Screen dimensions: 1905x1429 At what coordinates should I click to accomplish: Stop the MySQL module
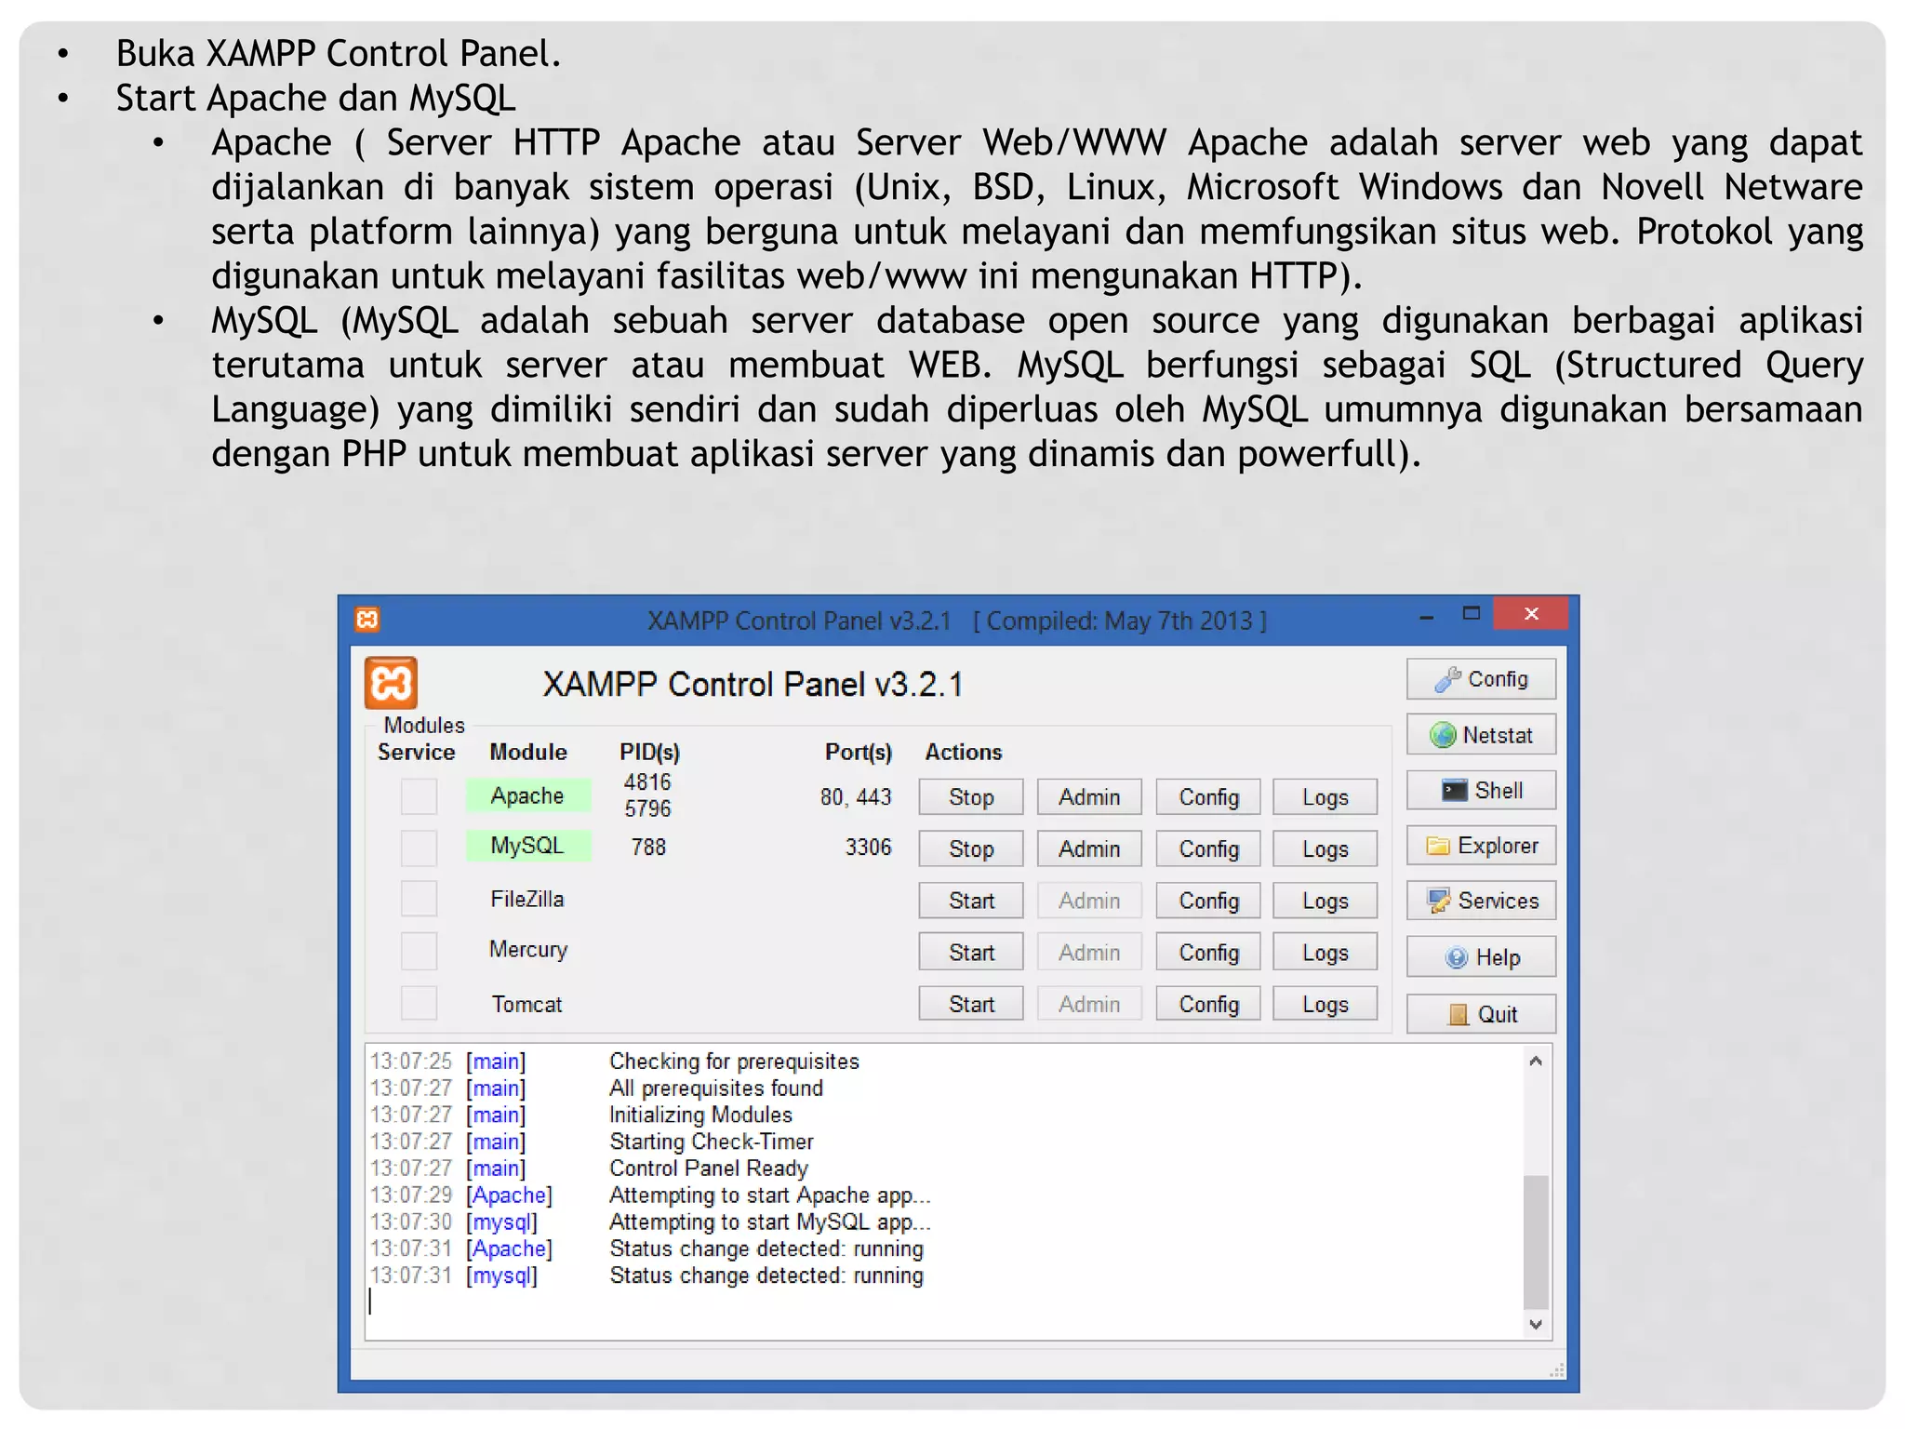pos(971,848)
